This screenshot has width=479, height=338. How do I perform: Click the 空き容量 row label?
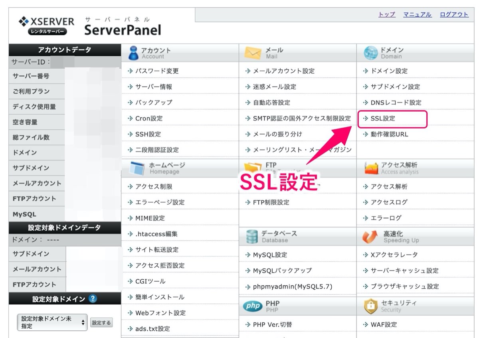[25, 122]
